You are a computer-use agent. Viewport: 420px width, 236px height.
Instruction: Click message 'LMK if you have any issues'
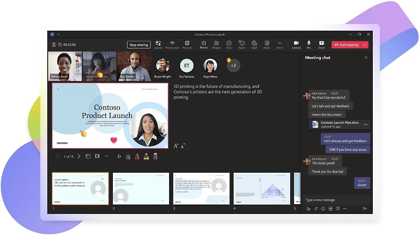[x=348, y=150]
